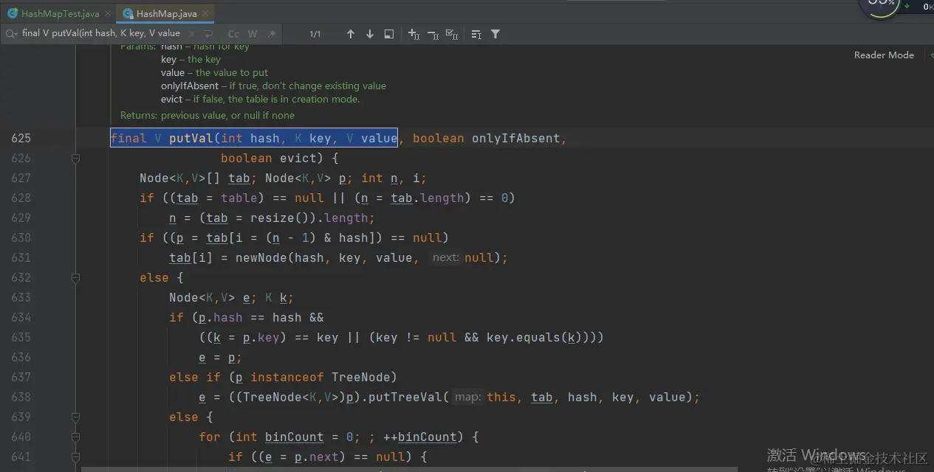This screenshot has width=934, height=472.
Task: Open search history magnifier icon
Action: (12, 34)
